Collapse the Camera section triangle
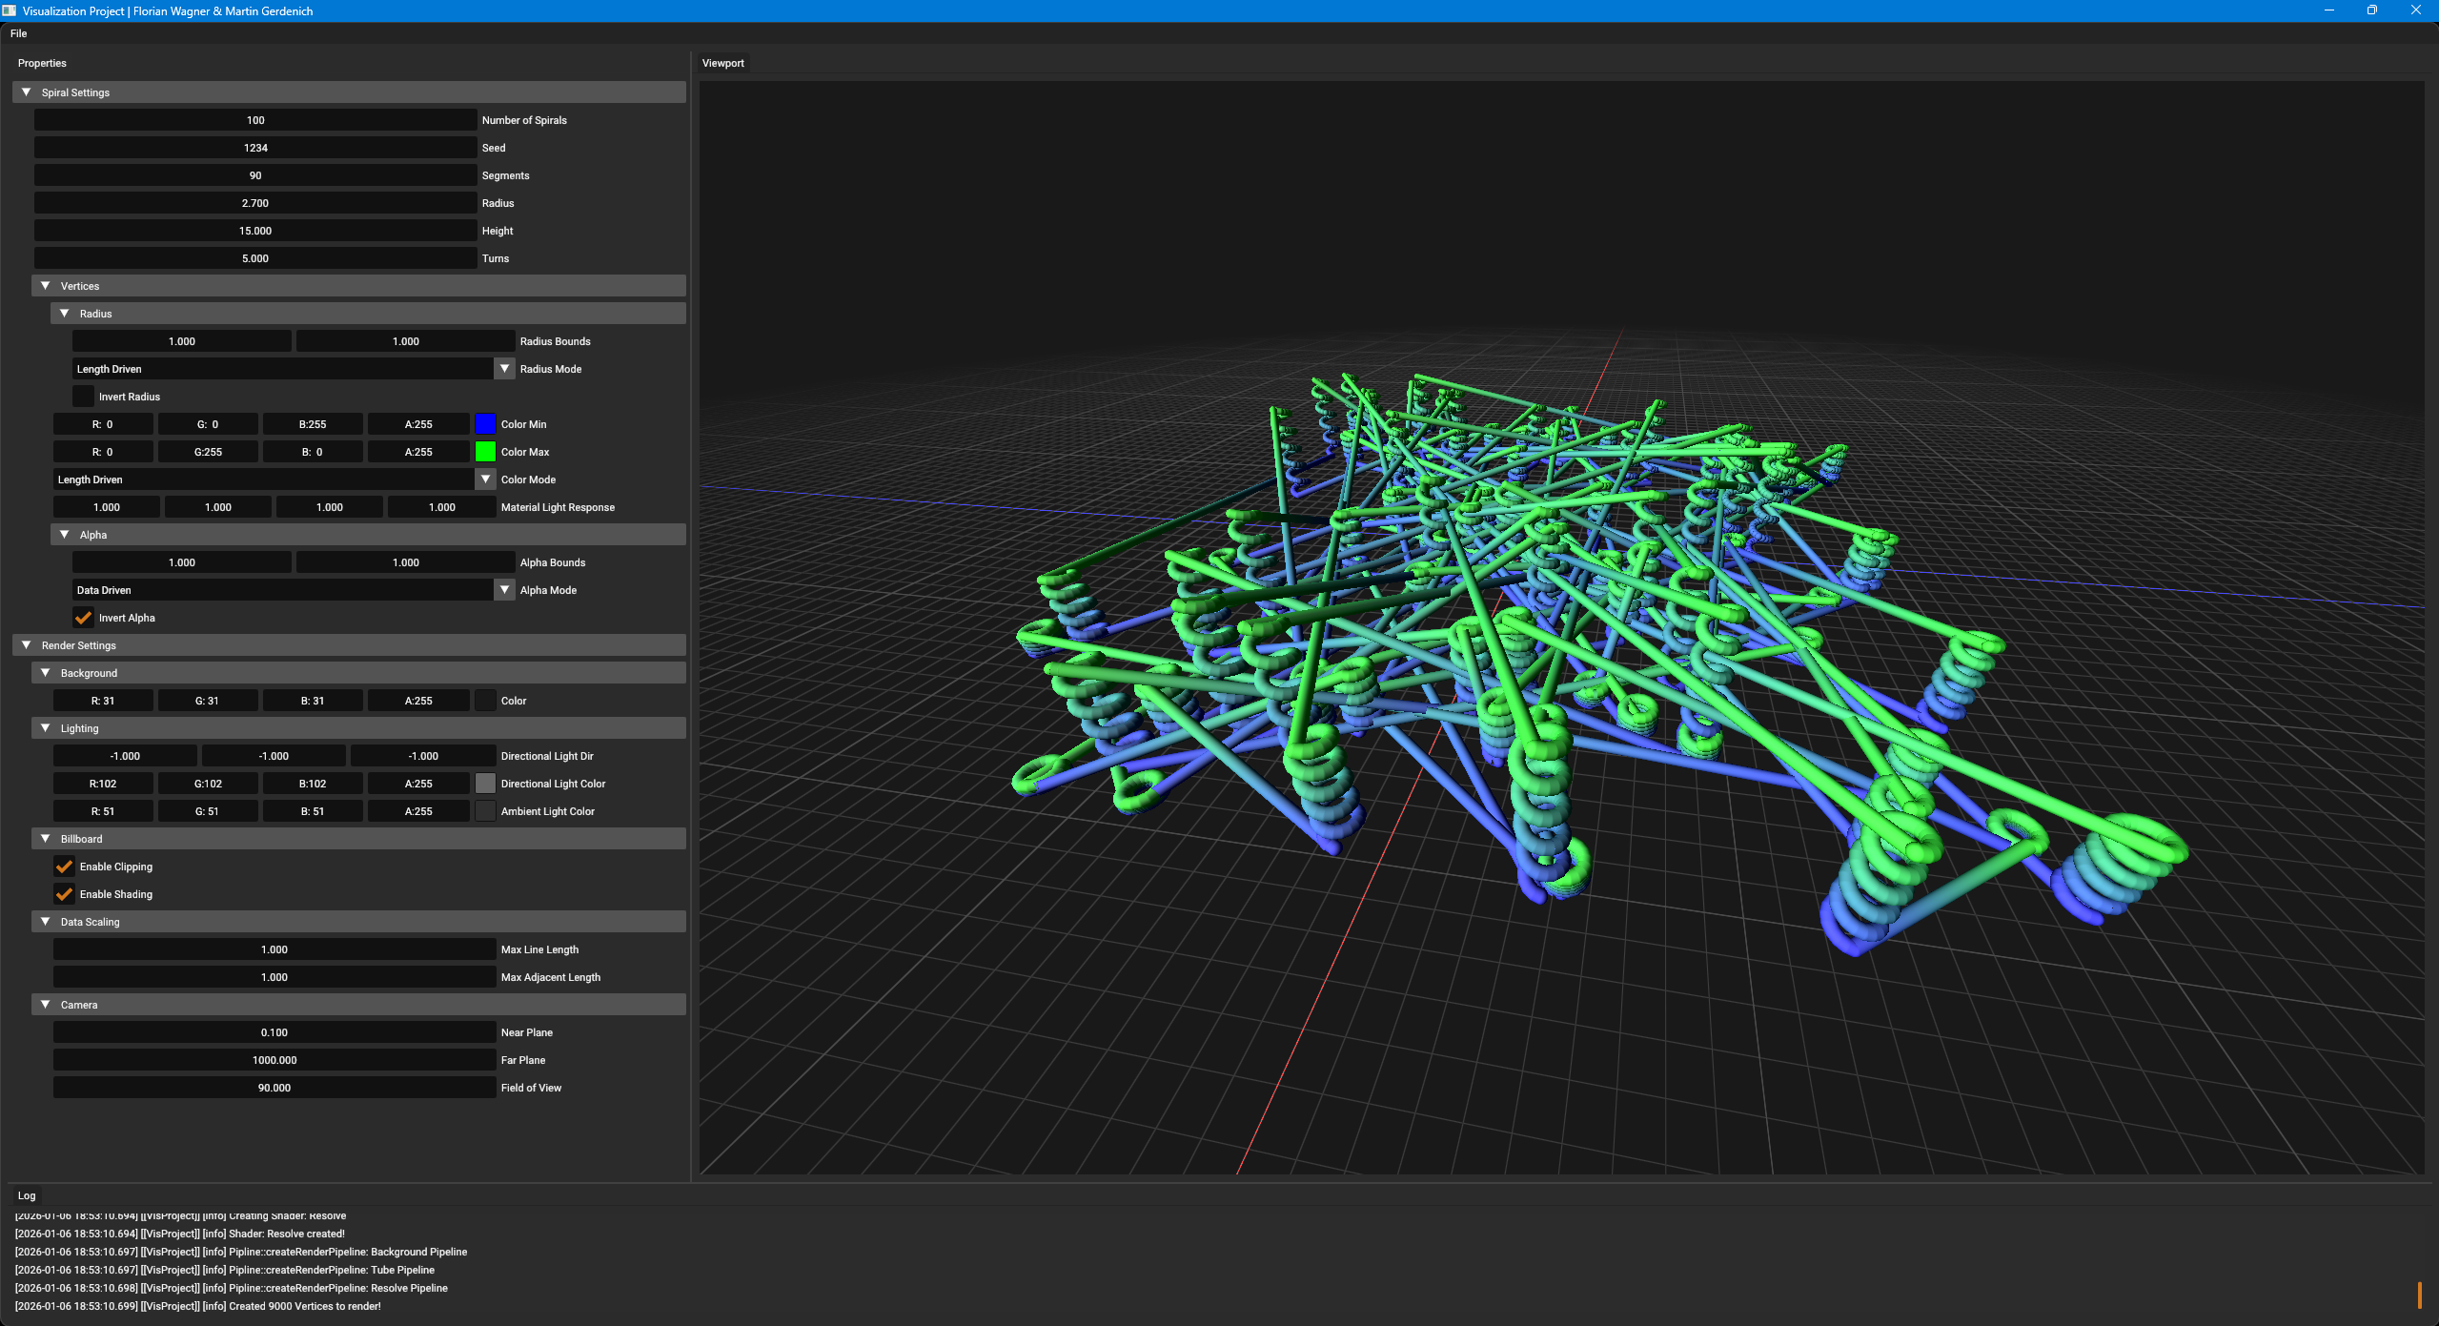This screenshot has width=2439, height=1326. click(46, 1005)
